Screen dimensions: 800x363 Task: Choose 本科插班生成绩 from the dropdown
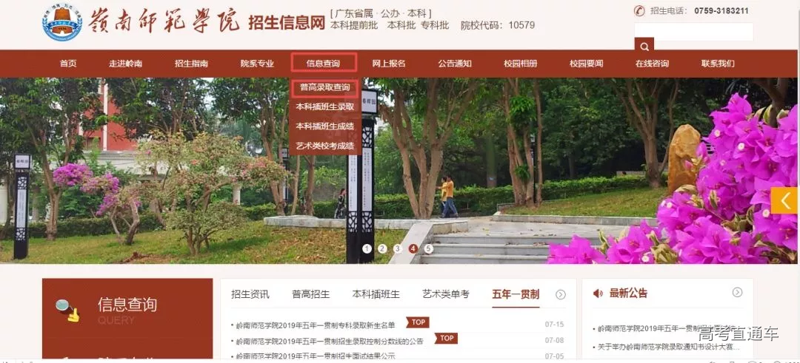coord(325,126)
